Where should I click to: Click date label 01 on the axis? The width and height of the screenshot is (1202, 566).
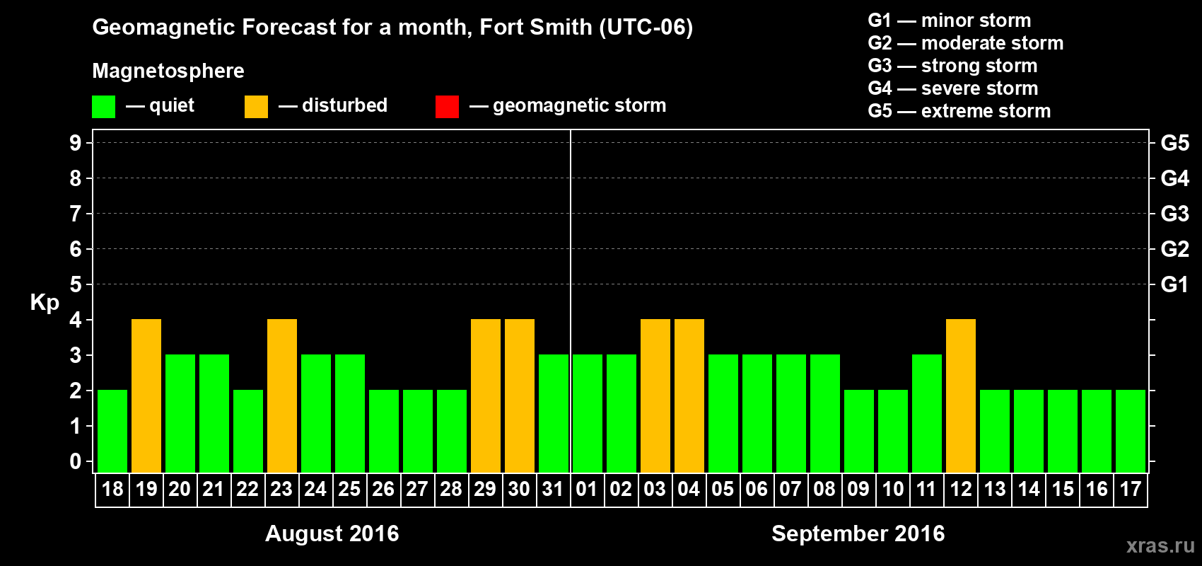[587, 490]
